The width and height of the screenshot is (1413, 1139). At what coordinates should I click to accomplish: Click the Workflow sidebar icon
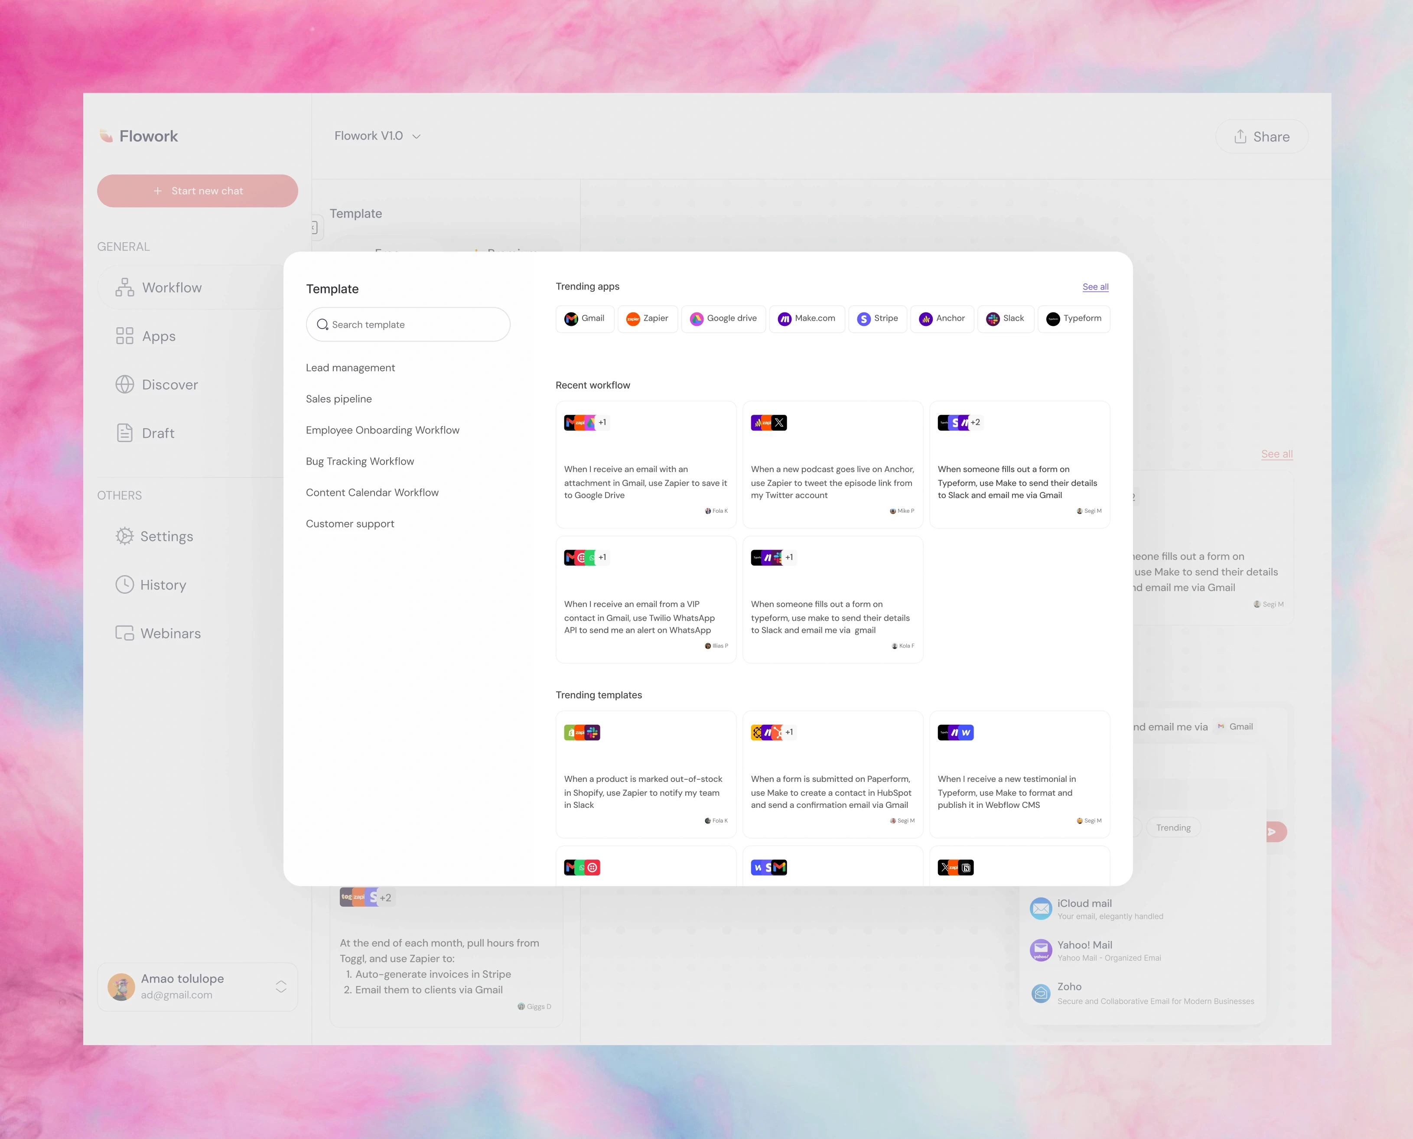[x=124, y=287]
